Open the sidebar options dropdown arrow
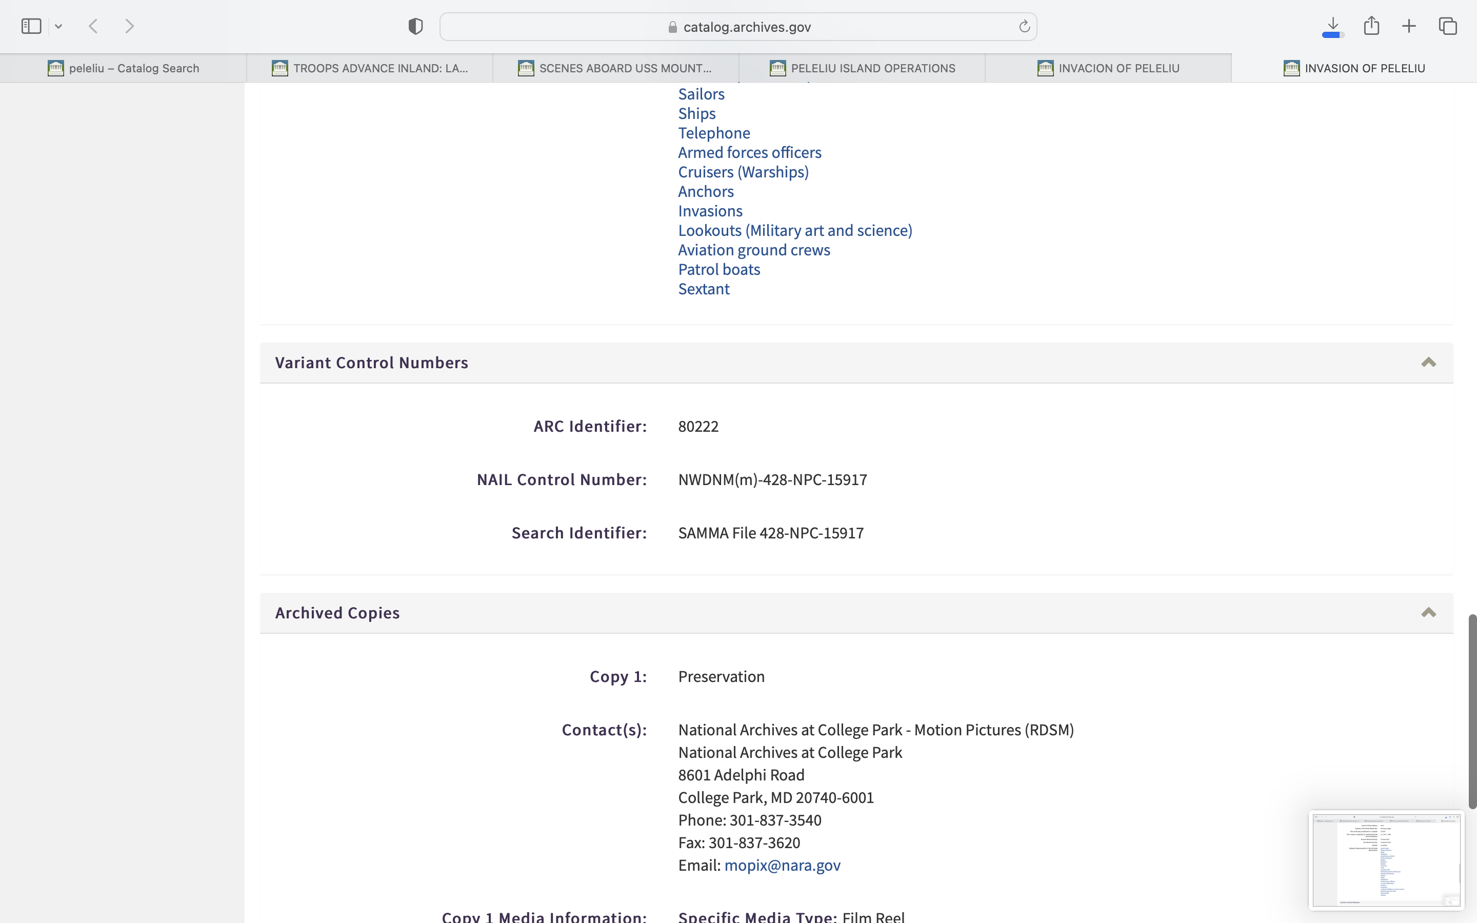1477x923 pixels. point(58,26)
